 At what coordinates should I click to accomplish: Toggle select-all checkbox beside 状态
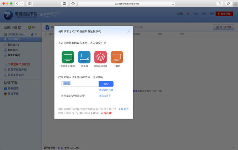pyautogui.click(x=46, y=34)
